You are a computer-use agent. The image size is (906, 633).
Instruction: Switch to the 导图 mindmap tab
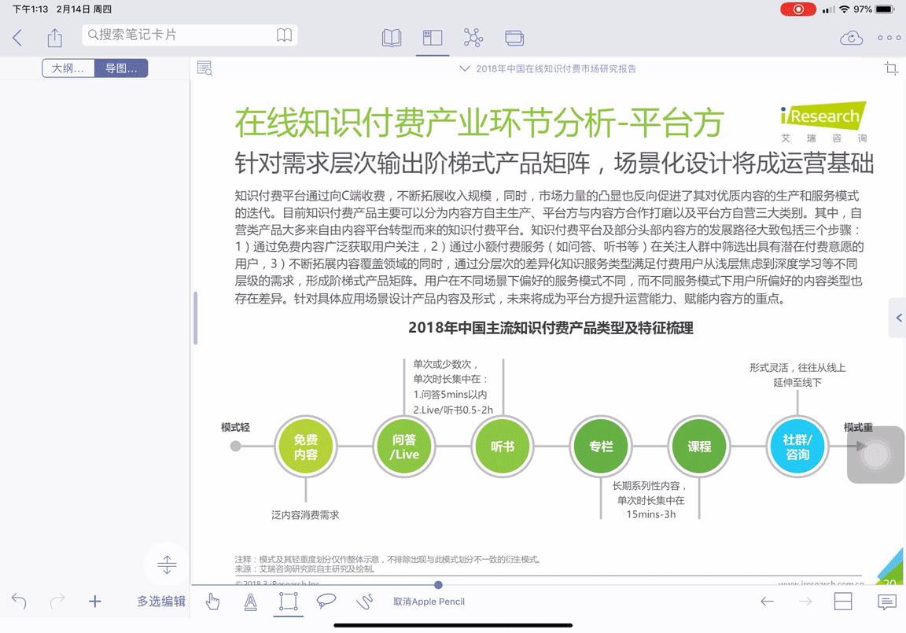[x=120, y=68]
